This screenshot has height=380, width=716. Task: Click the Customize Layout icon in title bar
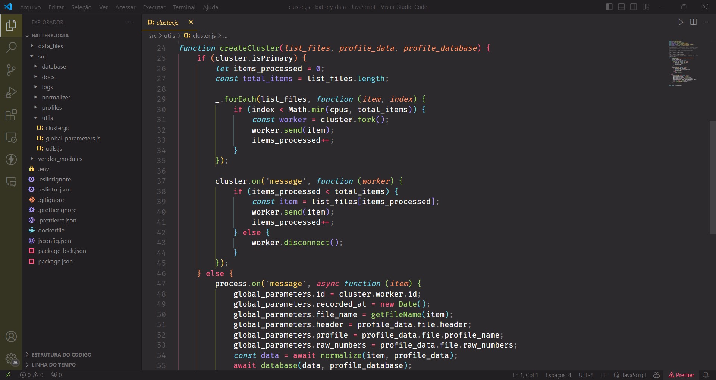(x=646, y=7)
